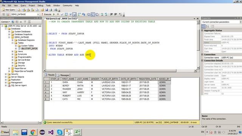
Task: Select the Programmability folder
Action: point(25,57)
